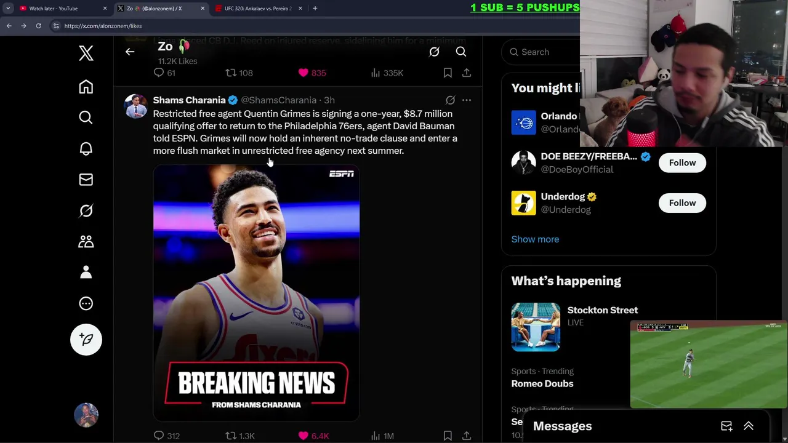Open Shams Charania profile picture
The image size is (788, 443).
(x=135, y=106)
